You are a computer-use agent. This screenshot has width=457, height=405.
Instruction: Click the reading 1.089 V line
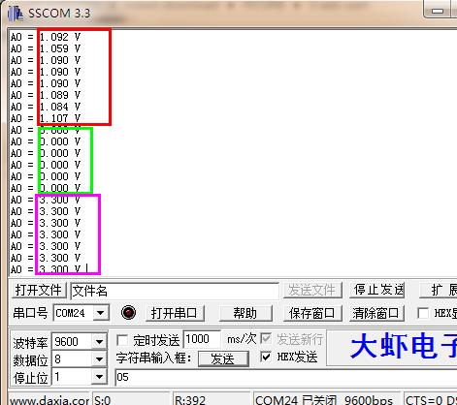pos(45,95)
